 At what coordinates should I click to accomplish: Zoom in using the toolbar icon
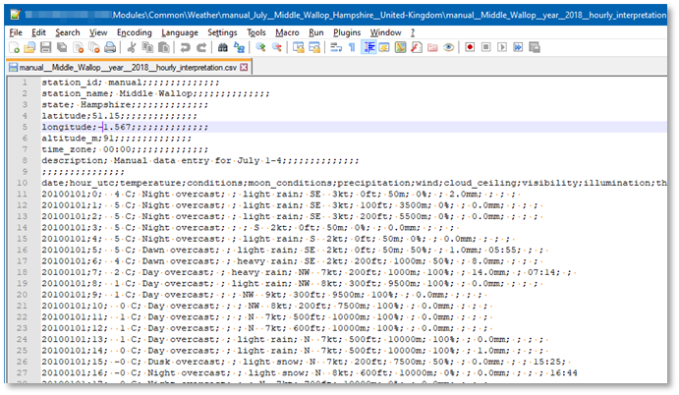click(x=258, y=47)
